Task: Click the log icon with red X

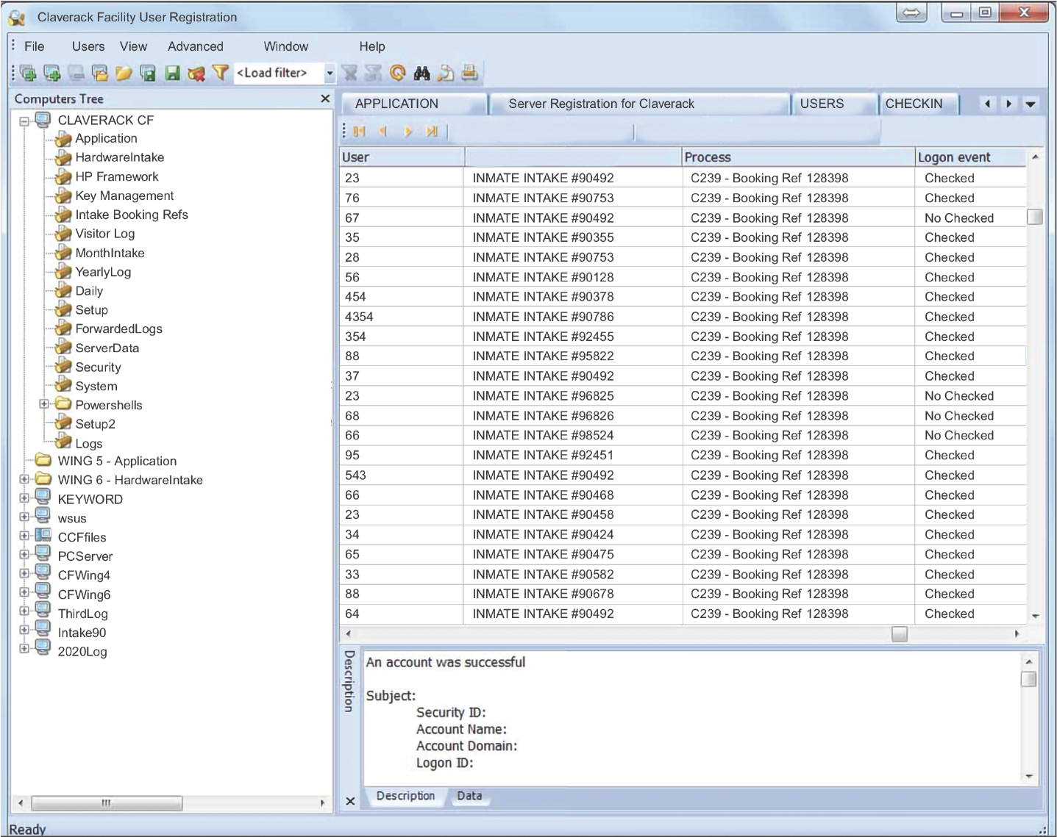Action: (x=196, y=73)
